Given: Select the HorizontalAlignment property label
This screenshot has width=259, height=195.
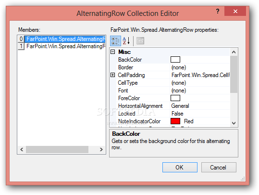Looking at the screenshot, I should pyautogui.click(x=140, y=106).
